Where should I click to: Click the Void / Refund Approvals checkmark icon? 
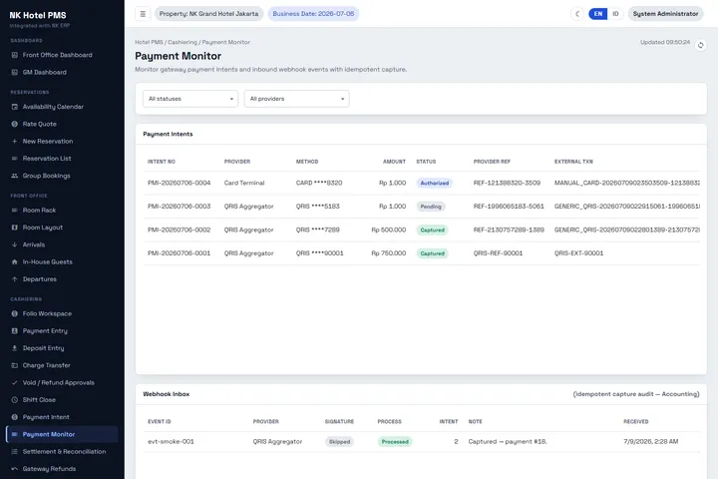coord(15,383)
